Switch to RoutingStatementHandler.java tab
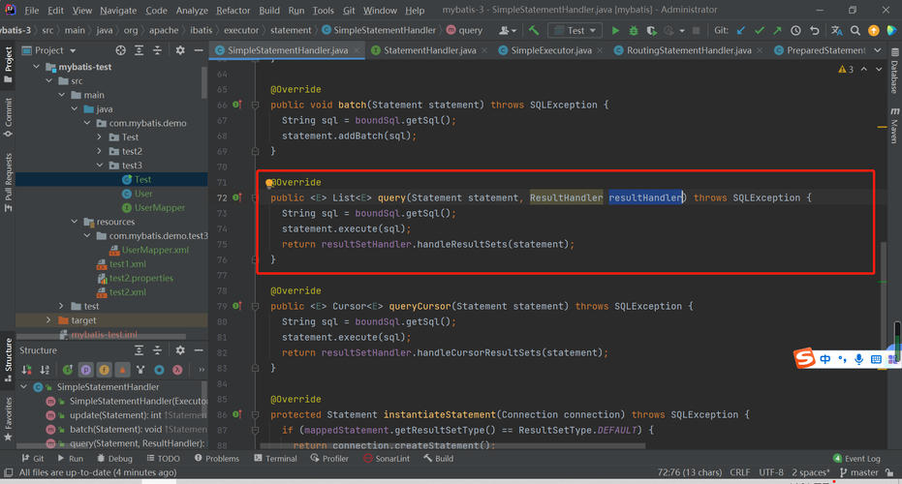Viewport: 902px width, 484px height. [689, 50]
